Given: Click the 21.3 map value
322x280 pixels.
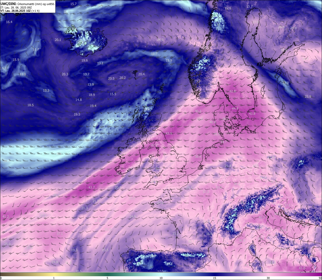Looking at the screenshot, I should coord(85,208).
